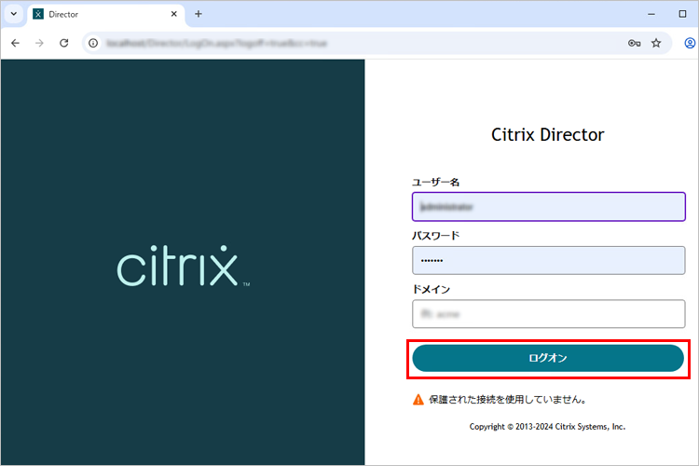Image resolution: width=699 pixels, height=466 pixels.
Task: Open the Chrome profile icon
Action: (x=690, y=43)
